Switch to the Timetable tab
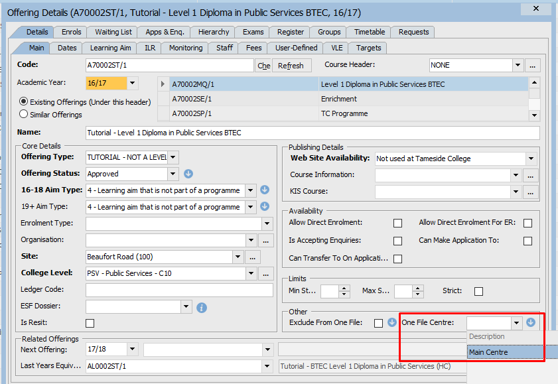Viewport: 558px width, 384px height. [x=370, y=32]
